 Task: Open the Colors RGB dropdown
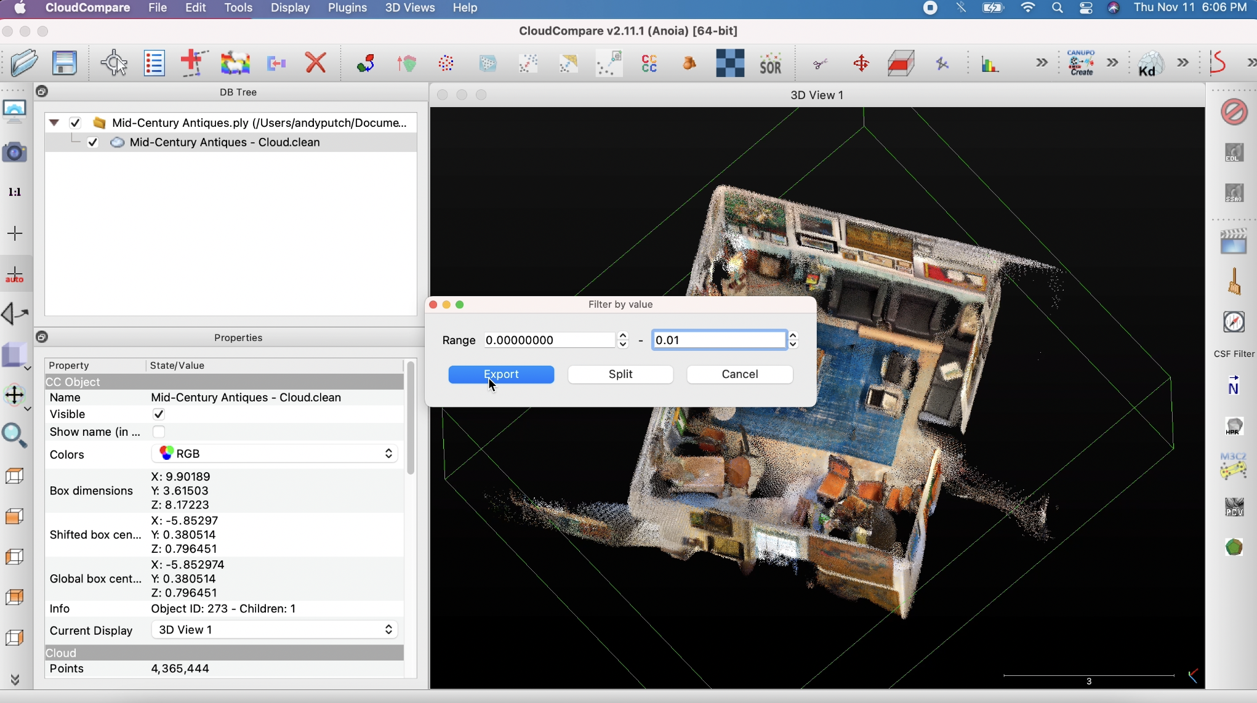275,454
